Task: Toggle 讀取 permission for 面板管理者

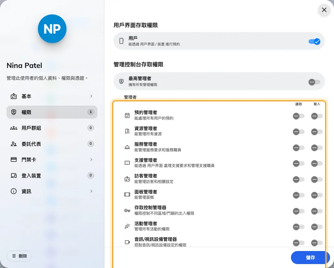Action: click(299, 195)
